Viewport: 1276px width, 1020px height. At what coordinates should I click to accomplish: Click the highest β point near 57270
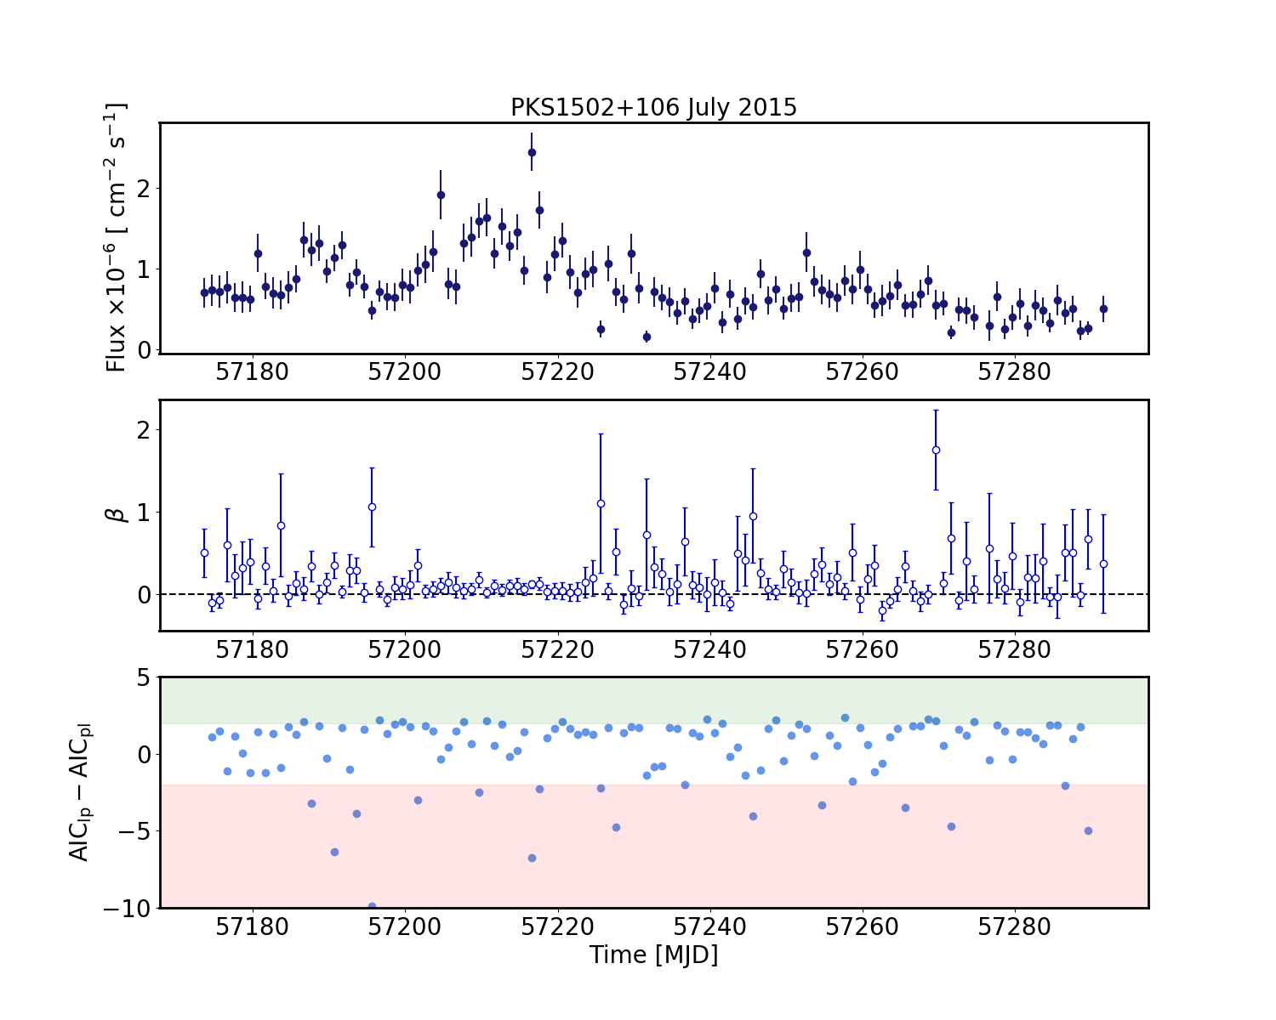[936, 450]
